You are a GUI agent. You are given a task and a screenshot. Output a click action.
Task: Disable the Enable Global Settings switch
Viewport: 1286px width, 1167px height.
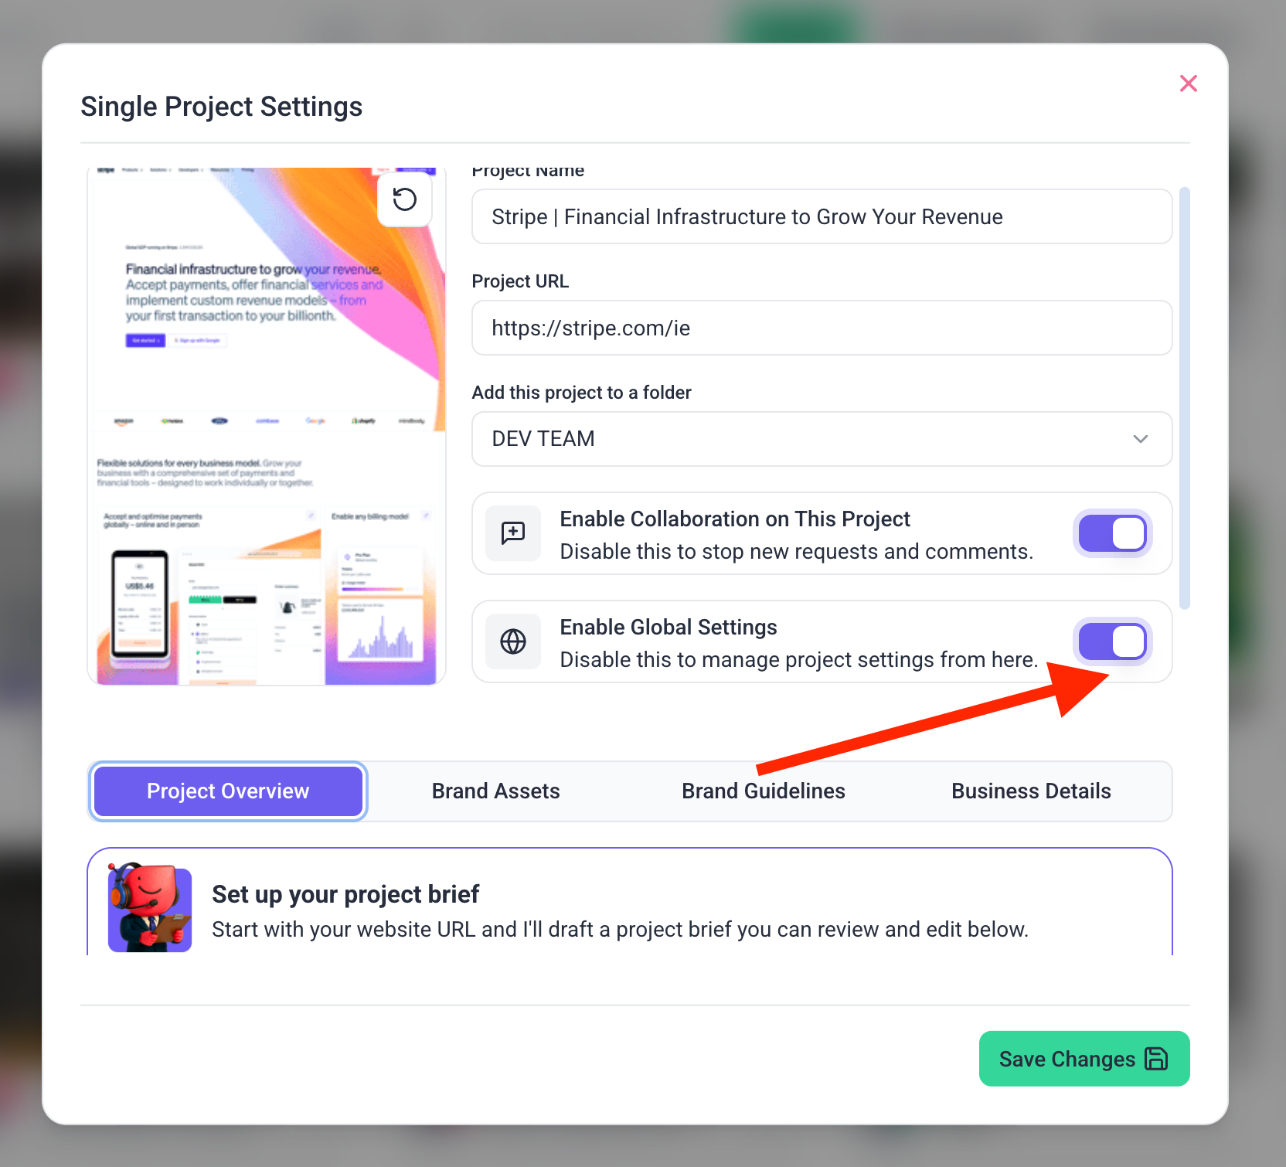click(1112, 641)
